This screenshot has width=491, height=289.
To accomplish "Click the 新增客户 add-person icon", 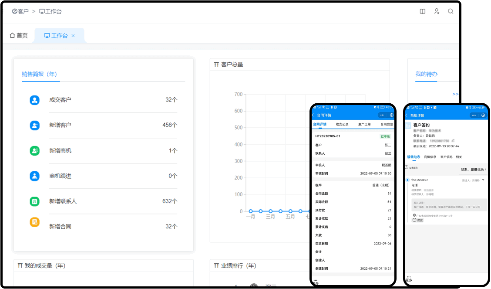I will coord(34,126).
